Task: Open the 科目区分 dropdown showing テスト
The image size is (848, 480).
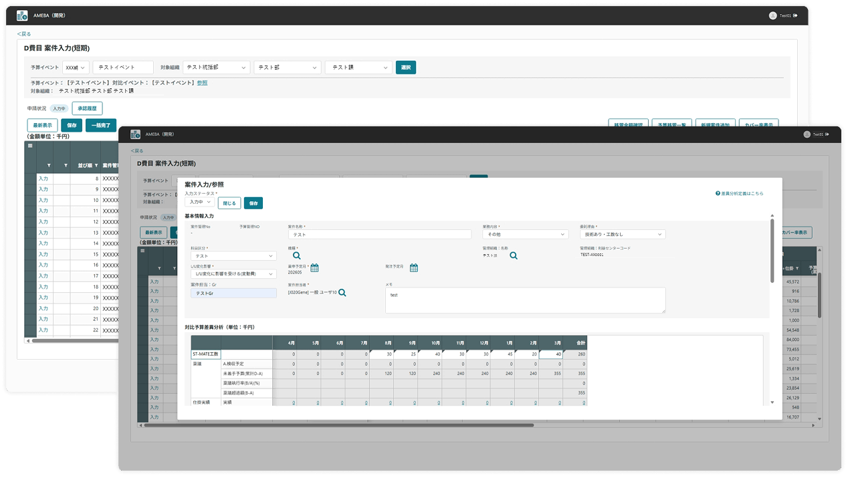Action: [x=233, y=256]
